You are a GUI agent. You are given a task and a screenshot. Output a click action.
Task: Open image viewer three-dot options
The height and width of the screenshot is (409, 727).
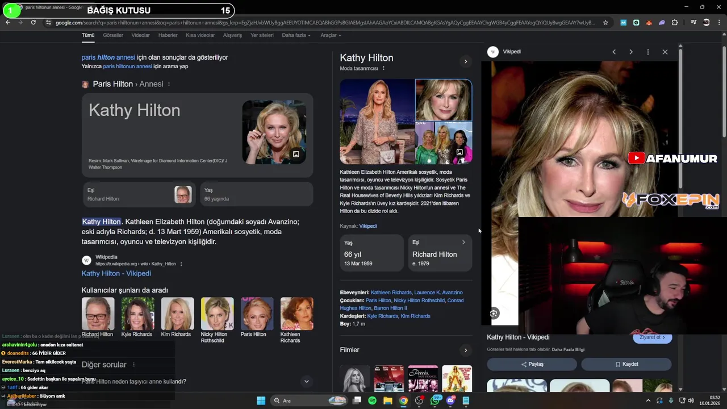click(648, 52)
